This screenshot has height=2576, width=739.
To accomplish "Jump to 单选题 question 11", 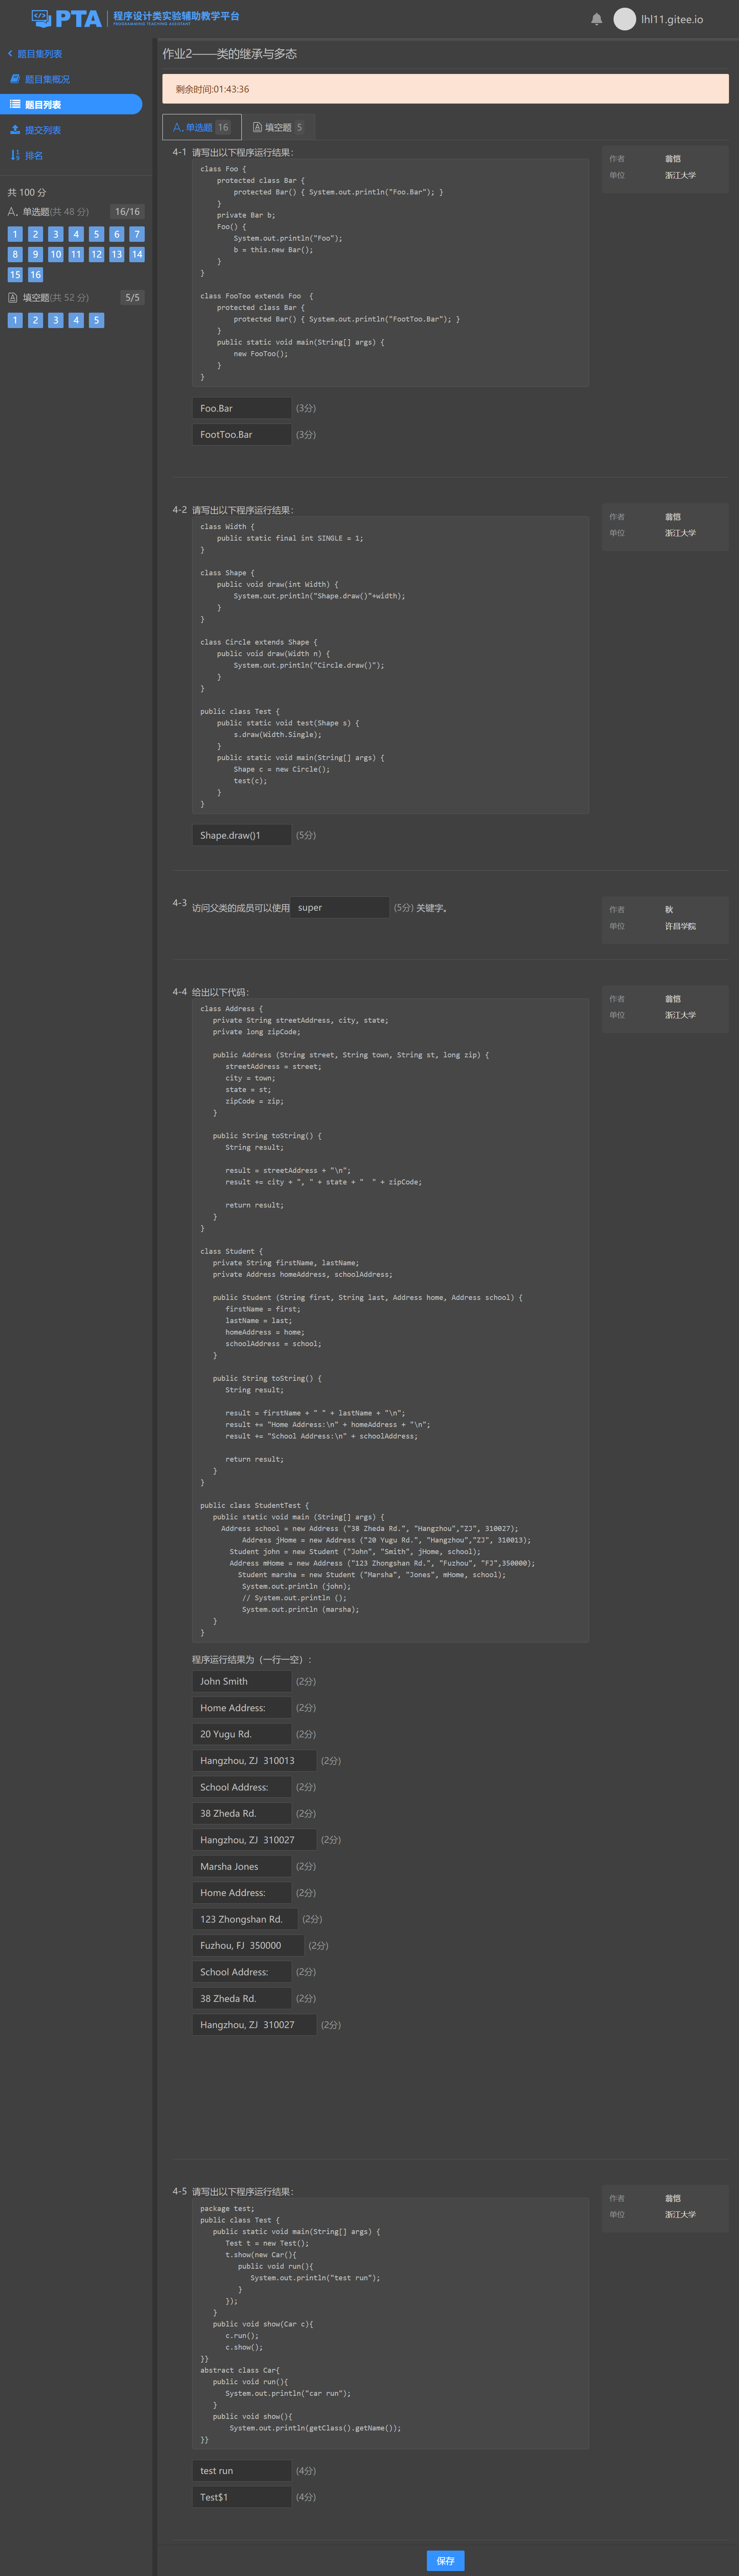I will 76,254.
